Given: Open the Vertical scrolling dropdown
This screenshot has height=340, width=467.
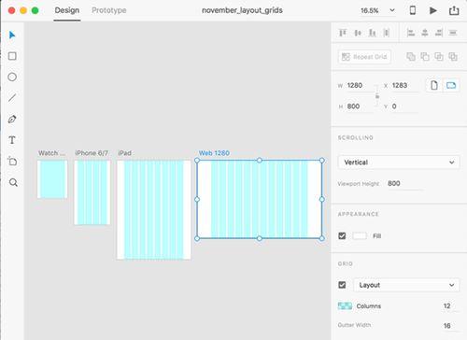Looking at the screenshot, I should [399, 163].
